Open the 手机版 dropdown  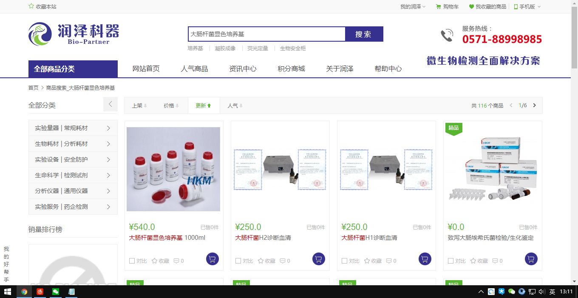[x=527, y=7]
